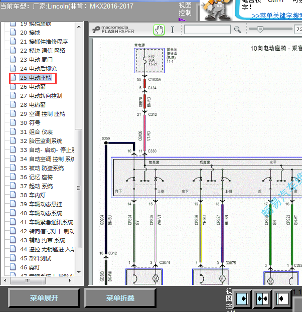Open tree item 44 遥控无钥匙进入
This screenshot has width=302, height=313.
(47, 249)
